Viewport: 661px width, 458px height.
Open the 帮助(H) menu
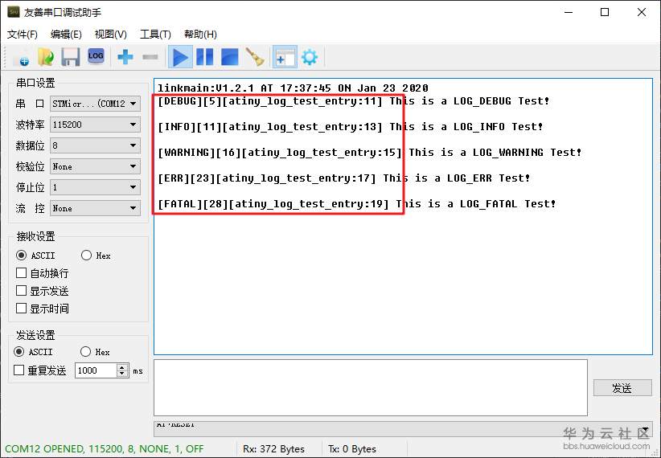[x=200, y=34]
